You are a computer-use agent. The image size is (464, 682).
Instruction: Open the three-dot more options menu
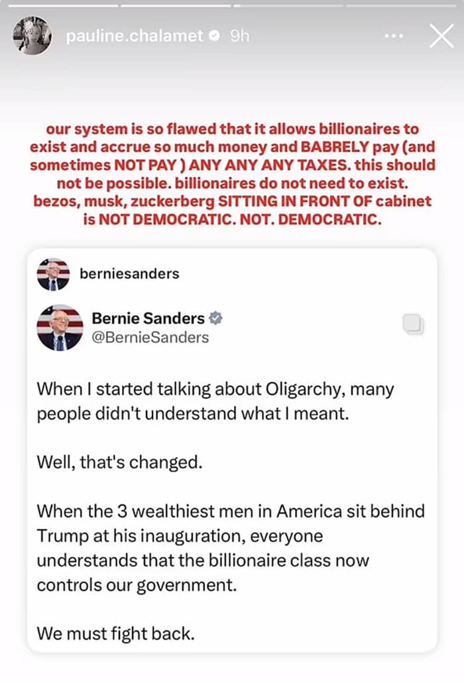(397, 36)
